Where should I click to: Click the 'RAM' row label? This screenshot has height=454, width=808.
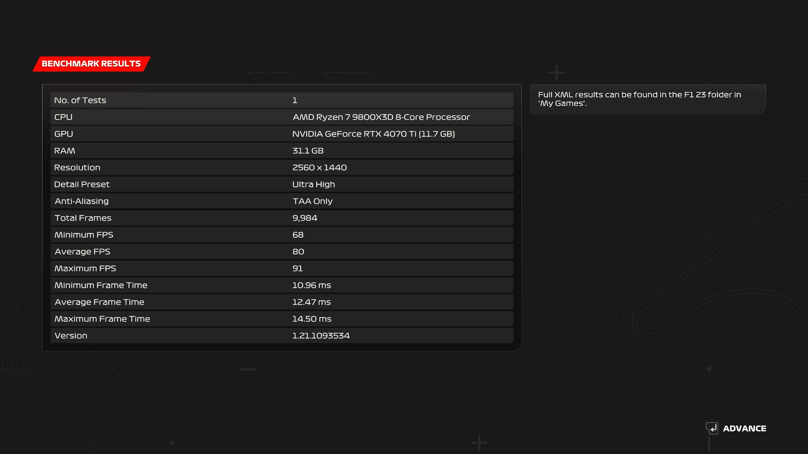(x=65, y=151)
